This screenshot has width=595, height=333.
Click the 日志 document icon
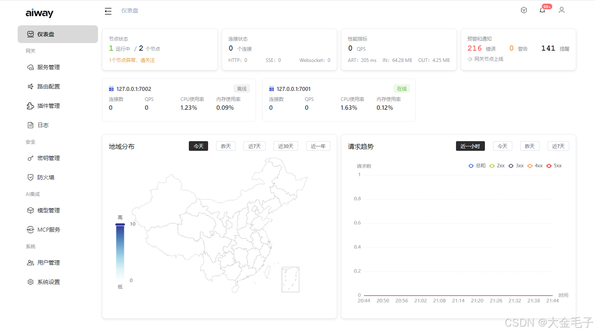click(x=31, y=125)
